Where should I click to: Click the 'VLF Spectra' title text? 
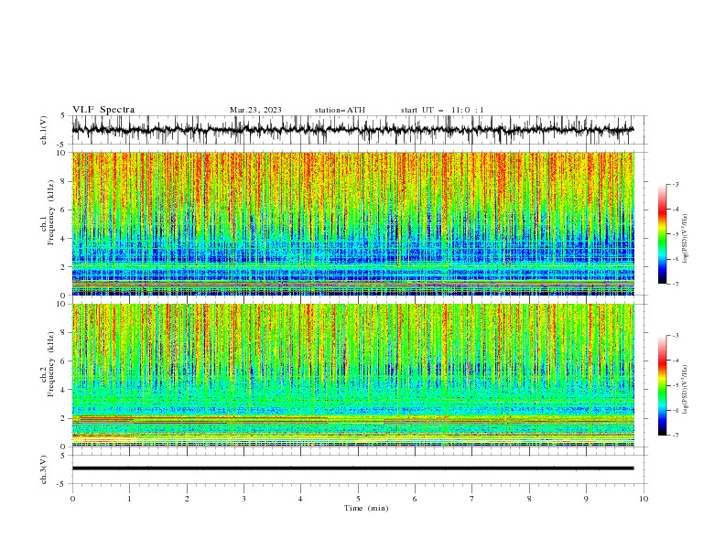click(x=103, y=110)
